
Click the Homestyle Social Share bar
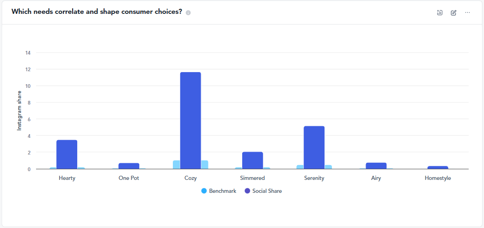438,167
